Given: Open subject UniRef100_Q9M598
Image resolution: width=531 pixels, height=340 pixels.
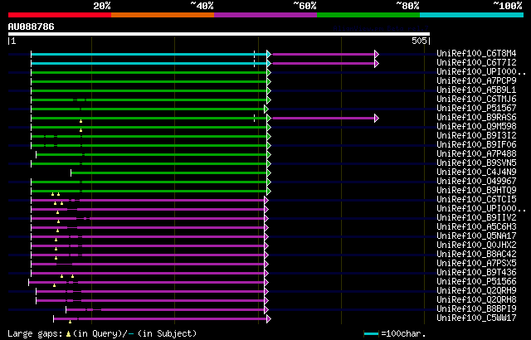Looking at the screenshot, I should click(476, 127).
